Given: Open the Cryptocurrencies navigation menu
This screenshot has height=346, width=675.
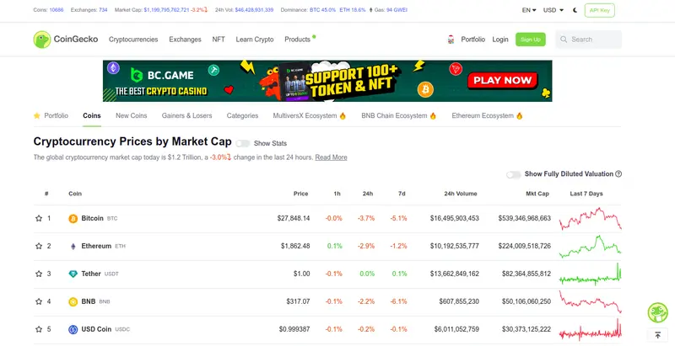Looking at the screenshot, I should [x=134, y=40].
